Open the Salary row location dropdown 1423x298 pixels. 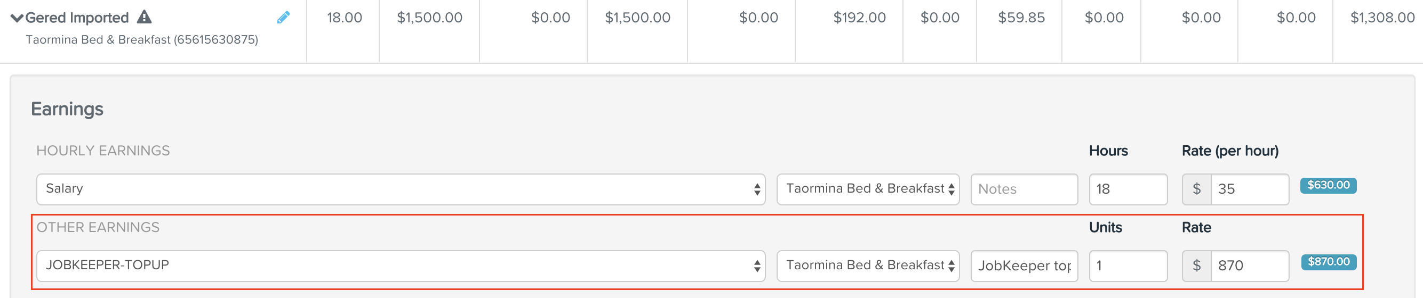tap(868, 189)
